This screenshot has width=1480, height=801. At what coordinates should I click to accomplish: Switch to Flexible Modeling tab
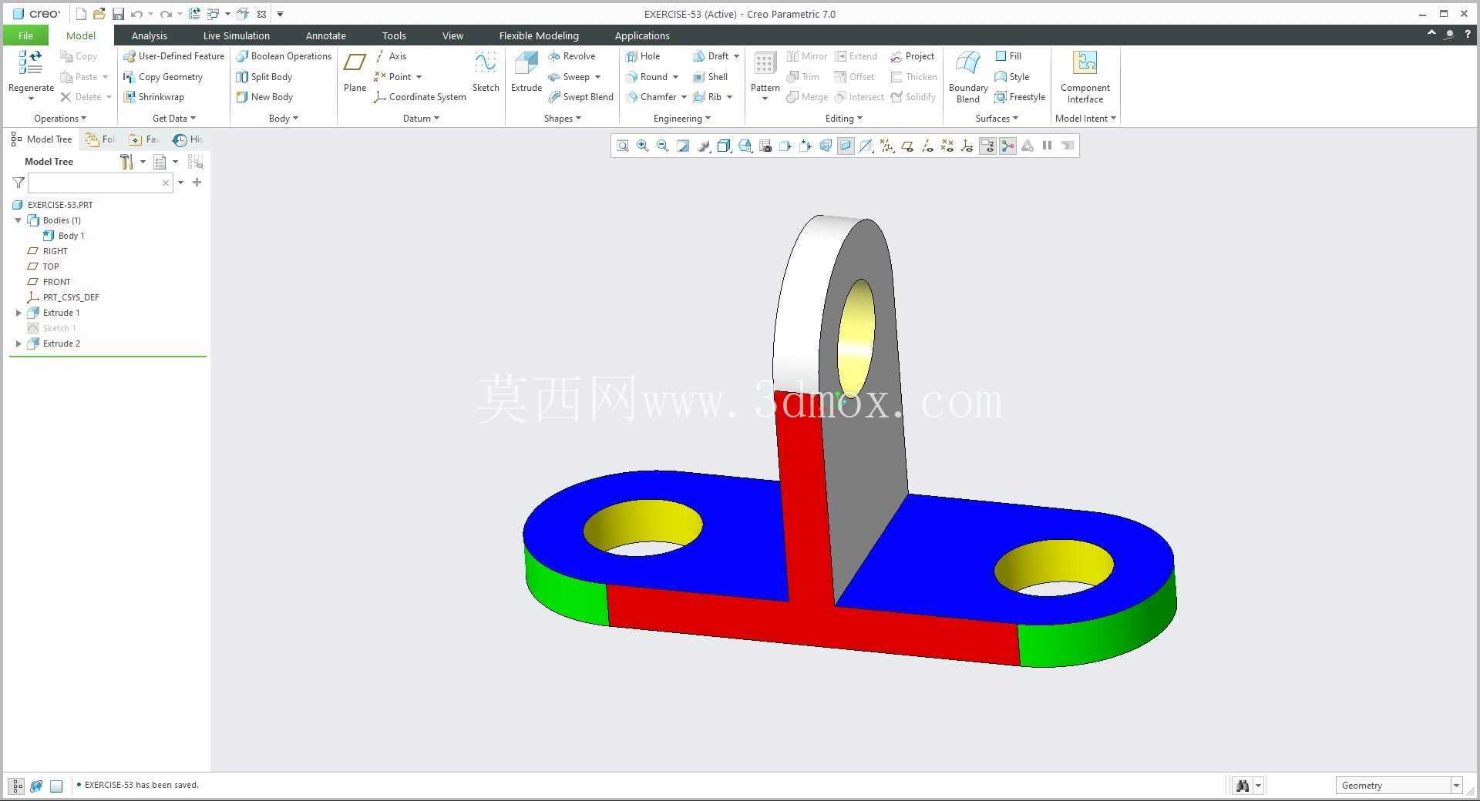[539, 35]
